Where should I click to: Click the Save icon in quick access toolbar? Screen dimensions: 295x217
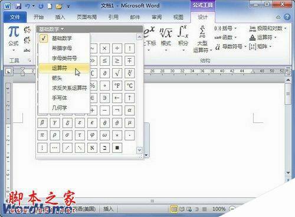click(x=18, y=6)
